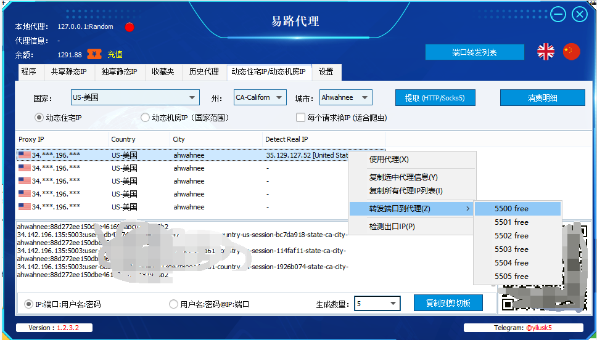
Task: Expand the 转发端口到代理(Z) submenu arrow
Action: coord(467,208)
